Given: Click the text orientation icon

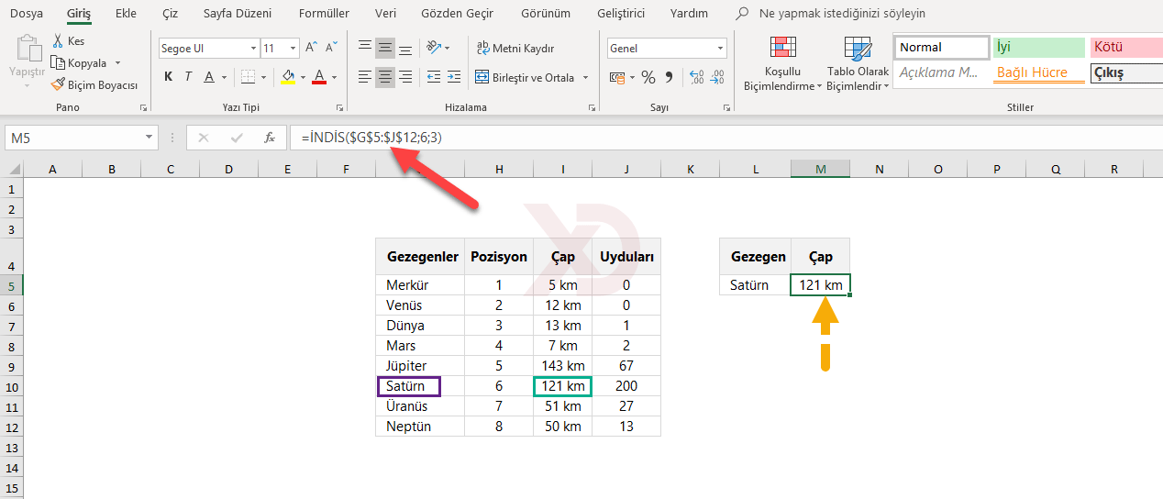Looking at the screenshot, I should (435, 48).
